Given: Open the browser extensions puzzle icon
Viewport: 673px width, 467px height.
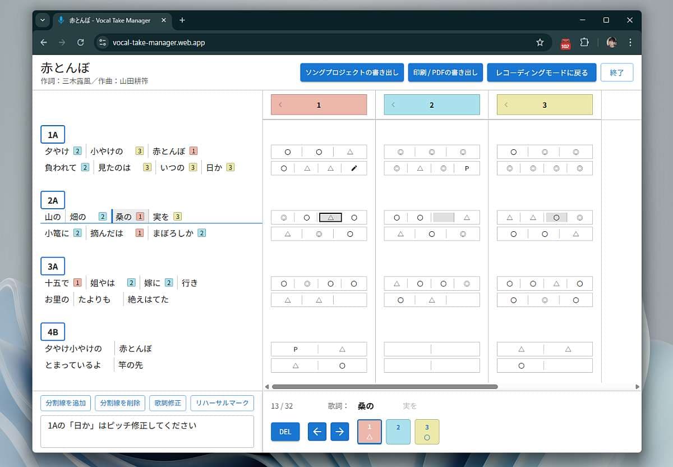Looking at the screenshot, I should click(x=584, y=43).
